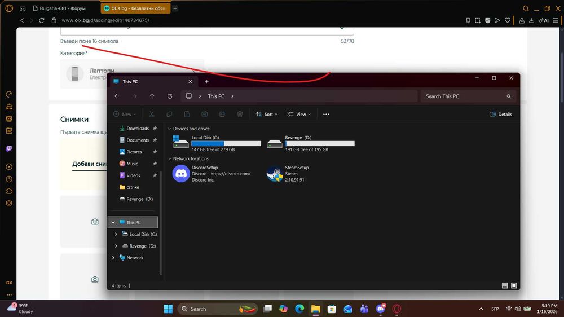The height and width of the screenshot is (317, 564).
Task: Click the Opera snapshot icon in address bar
Action: coord(477,20)
